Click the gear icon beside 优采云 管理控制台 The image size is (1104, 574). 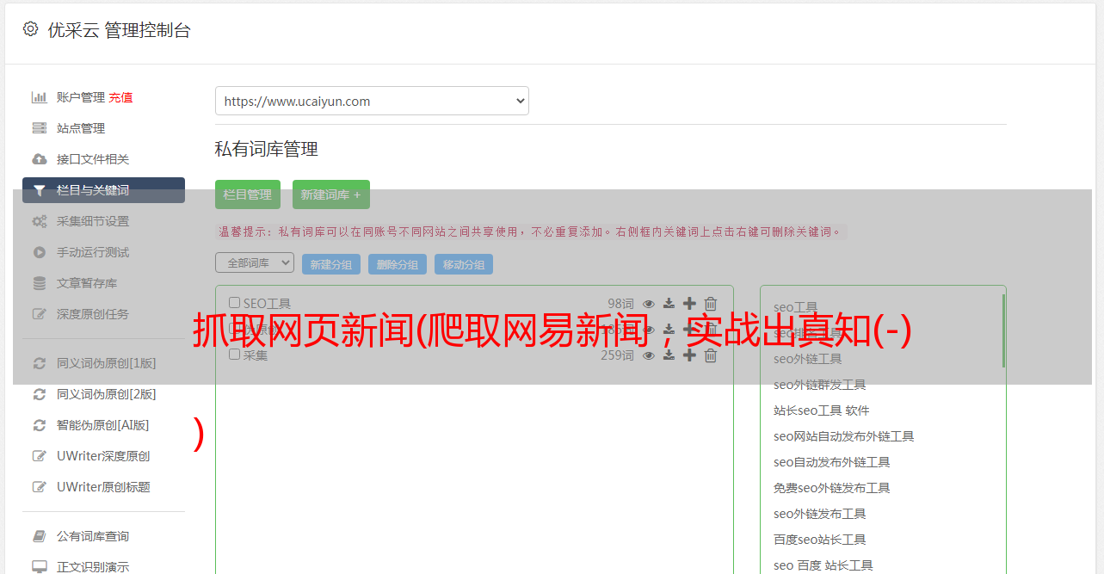click(31, 29)
